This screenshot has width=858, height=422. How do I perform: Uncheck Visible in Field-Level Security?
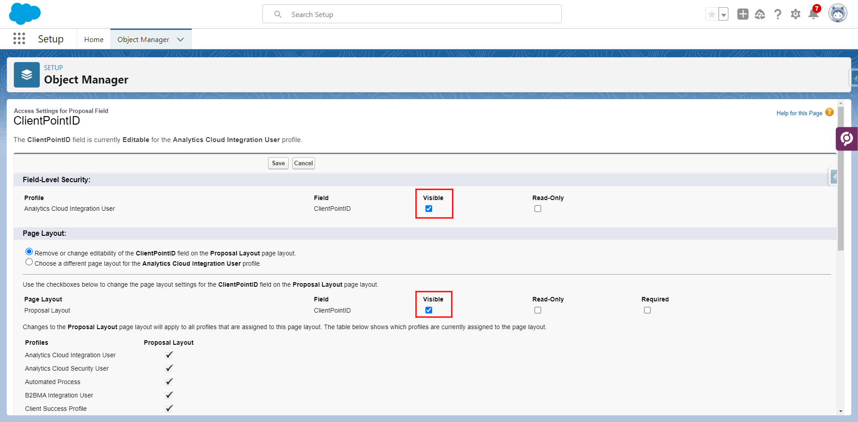click(x=429, y=209)
